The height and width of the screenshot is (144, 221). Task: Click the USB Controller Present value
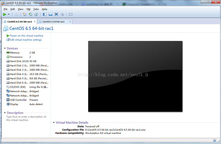click(x=34, y=100)
